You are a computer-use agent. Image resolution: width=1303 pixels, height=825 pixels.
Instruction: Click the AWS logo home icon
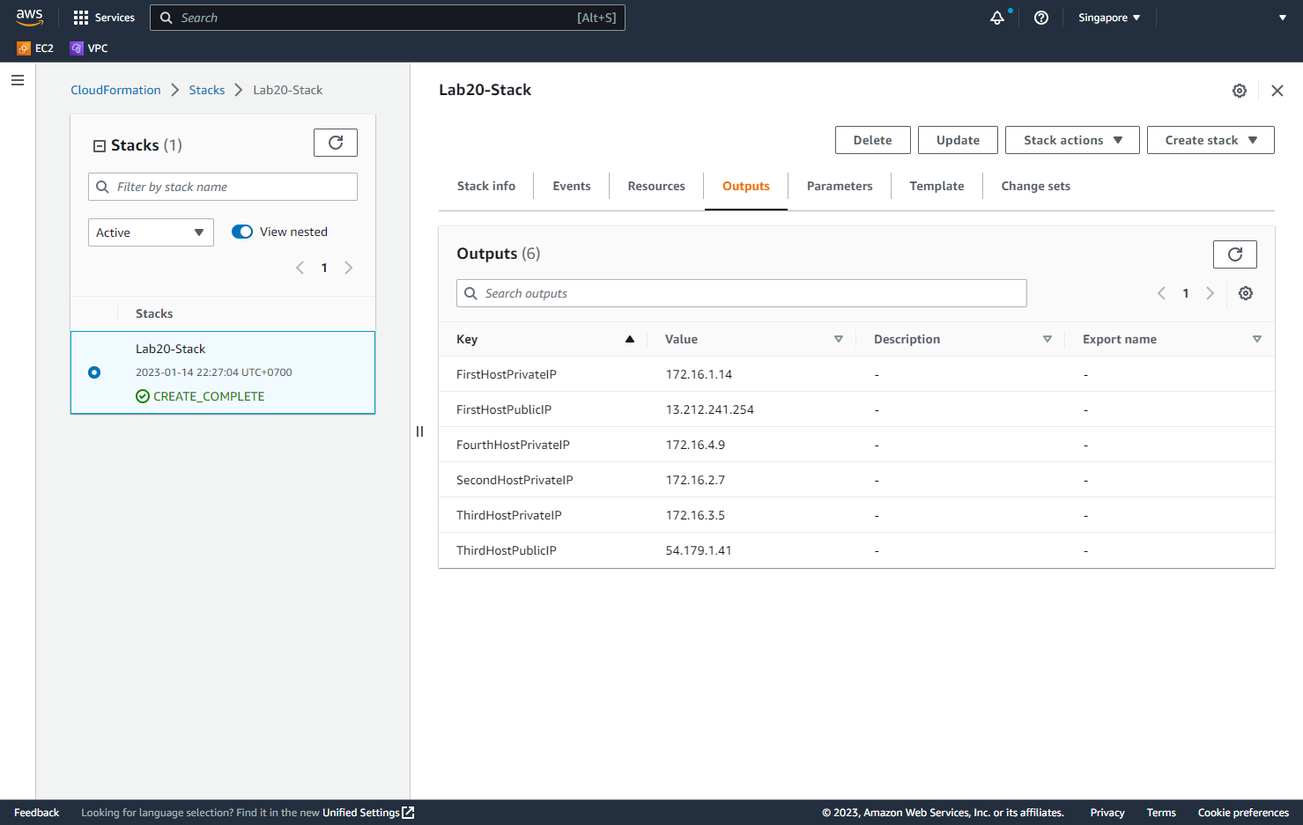point(29,18)
